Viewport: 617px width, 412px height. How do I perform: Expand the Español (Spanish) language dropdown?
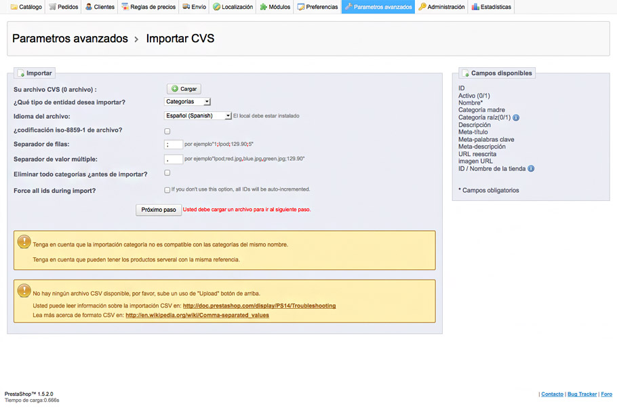click(x=198, y=116)
